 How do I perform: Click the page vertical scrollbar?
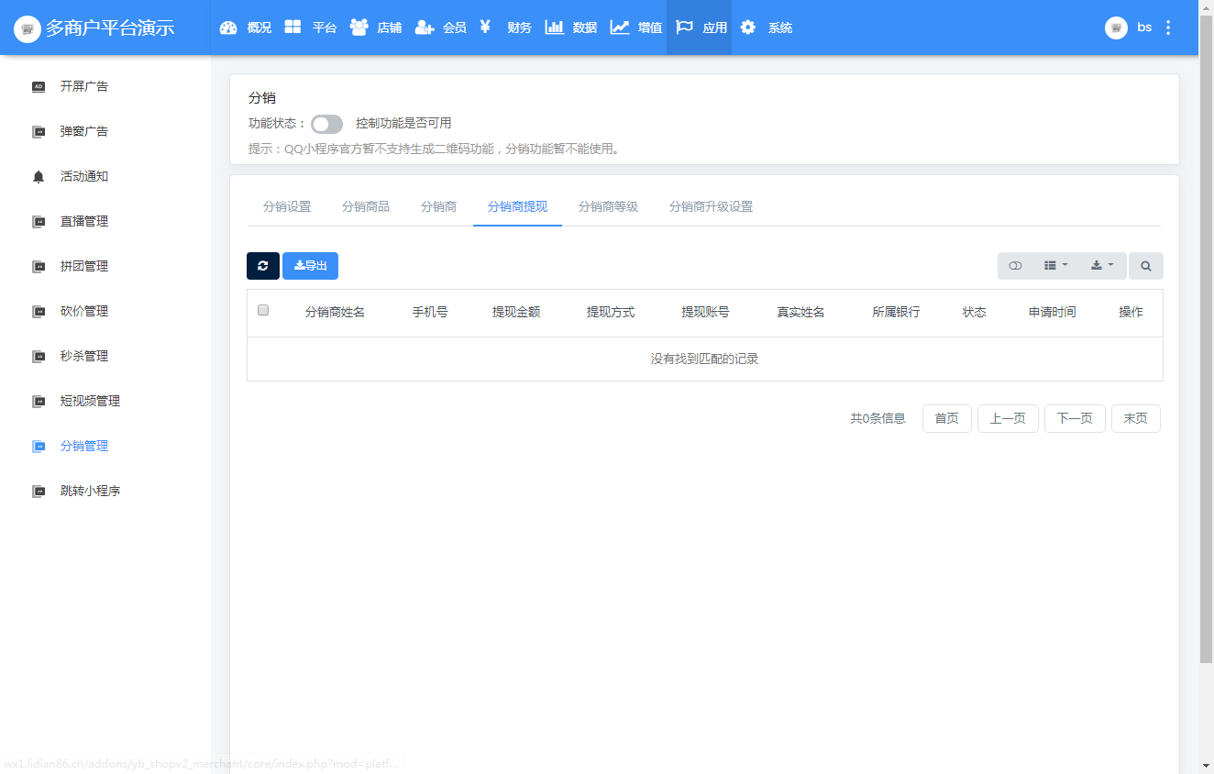1207,339
